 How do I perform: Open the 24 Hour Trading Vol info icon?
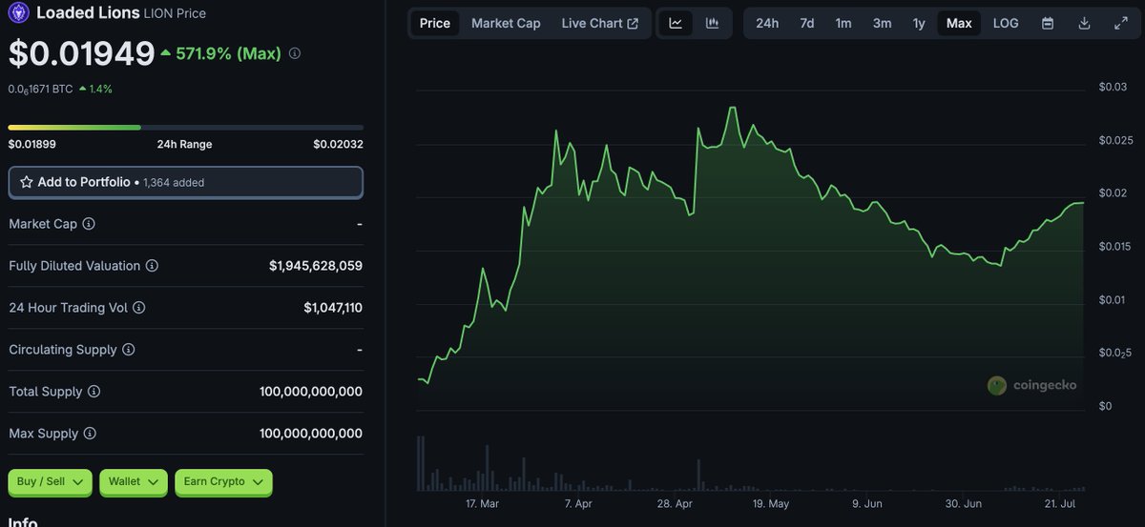(x=138, y=308)
